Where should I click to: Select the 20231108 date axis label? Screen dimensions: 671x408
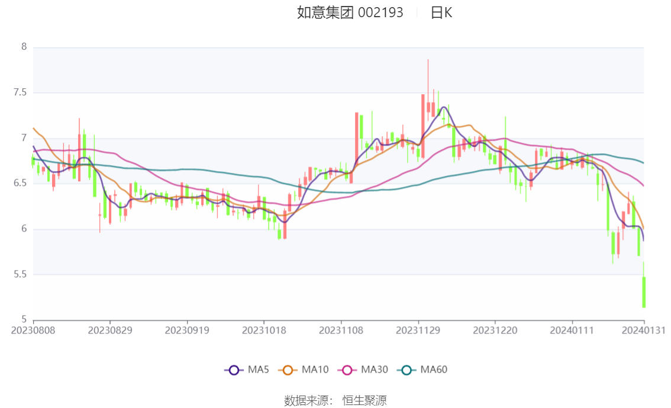pos(341,330)
